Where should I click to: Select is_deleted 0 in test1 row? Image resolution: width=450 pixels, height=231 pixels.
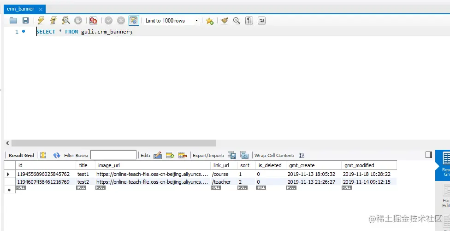(270, 174)
